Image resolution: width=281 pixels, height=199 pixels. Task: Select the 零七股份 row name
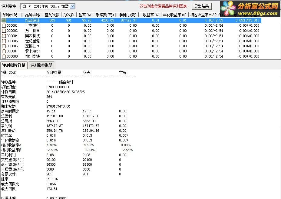[x=32, y=51]
